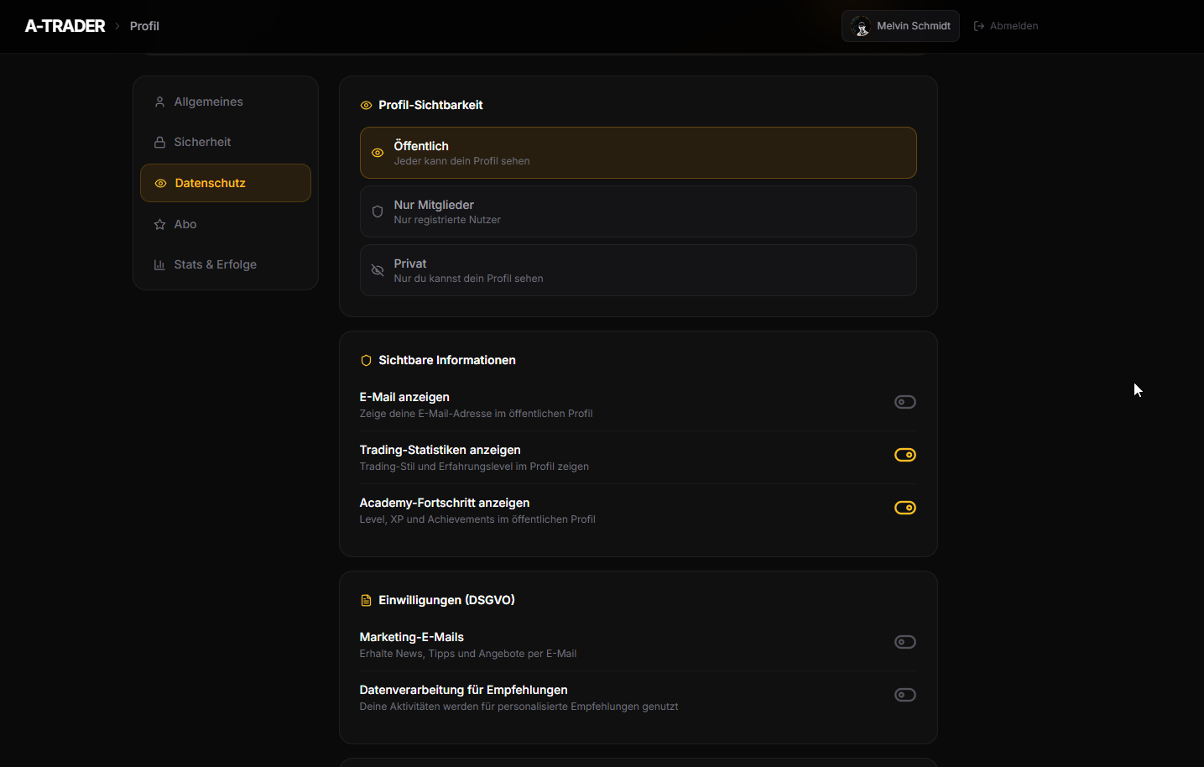Set profile visibility to Privat
Image resolution: width=1204 pixels, height=767 pixels.
(638, 270)
